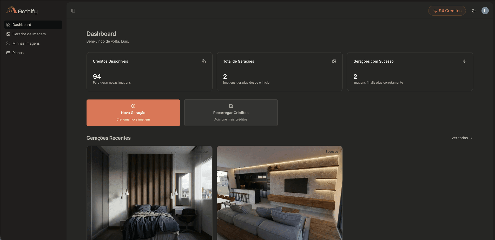Screen dimensions: 495x240
Task: Toggle dark mode with the moon icon
Action: tap(474, 10)
